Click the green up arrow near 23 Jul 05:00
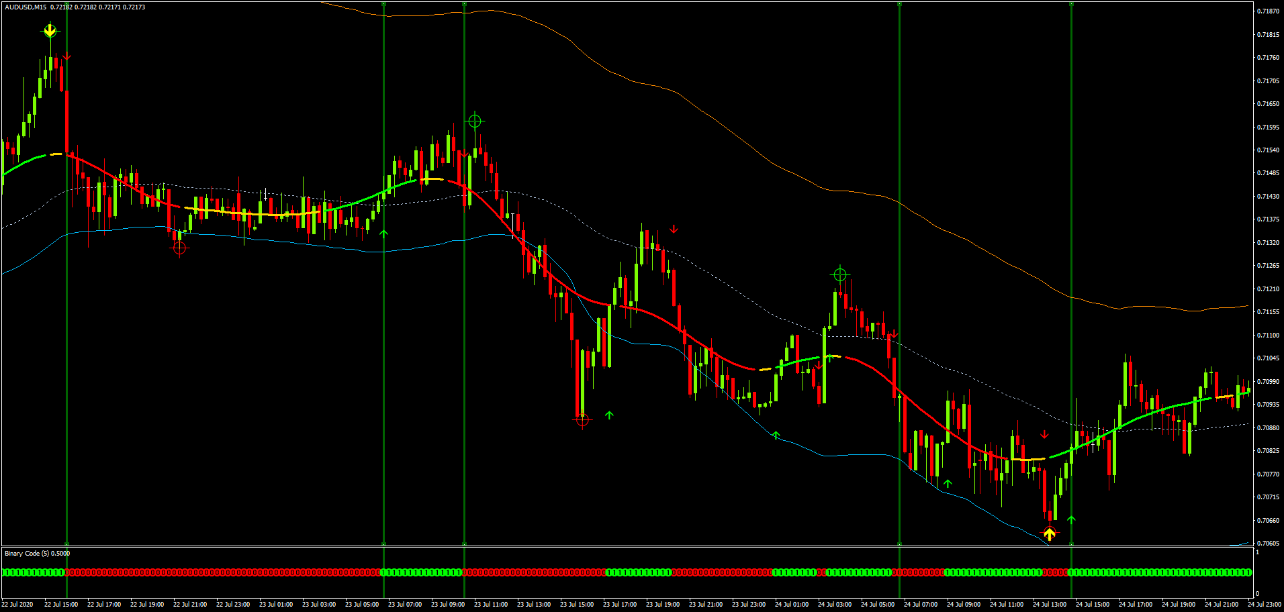Screen dimensions: 1284x612 pos(383,234)
